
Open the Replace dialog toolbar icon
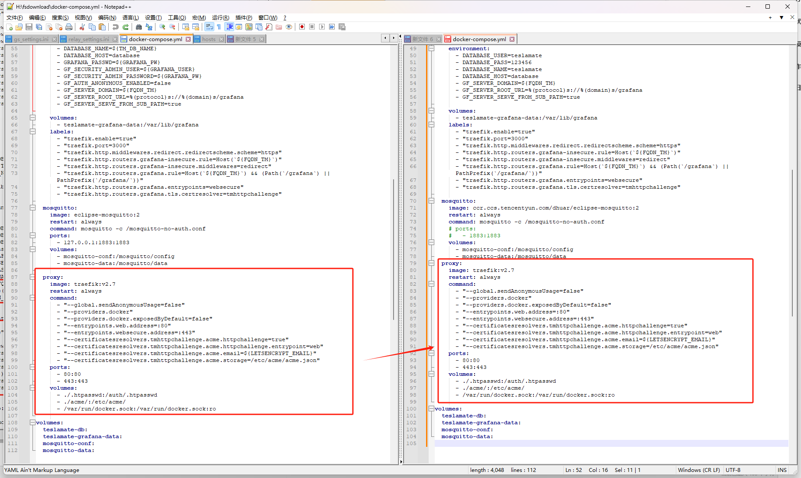[149, 27]
